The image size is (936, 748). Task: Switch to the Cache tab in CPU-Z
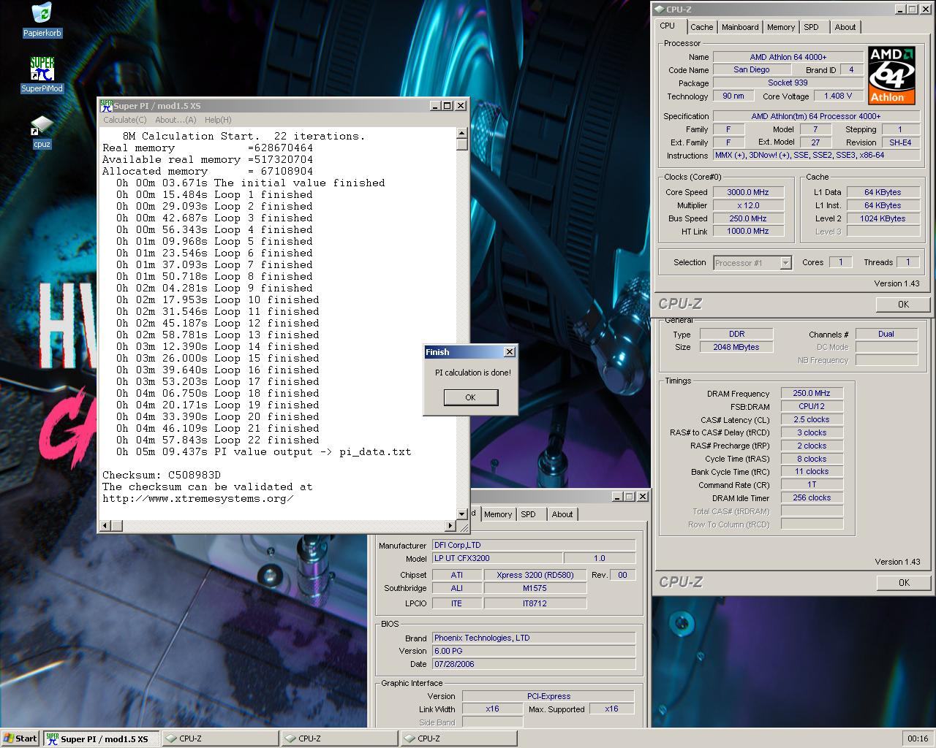point(701,27)
